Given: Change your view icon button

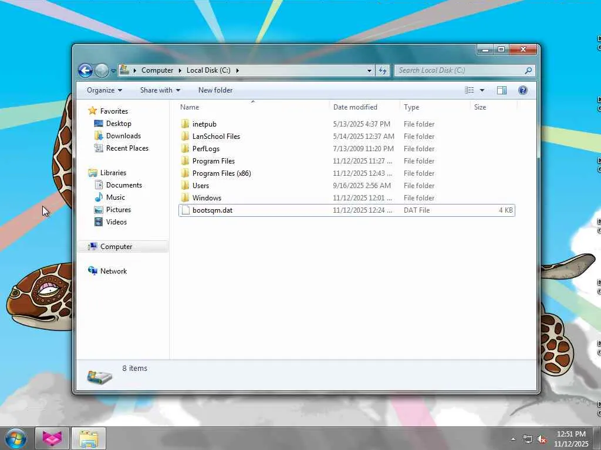Looking at the screenshot, I should (x=470, y=90).
